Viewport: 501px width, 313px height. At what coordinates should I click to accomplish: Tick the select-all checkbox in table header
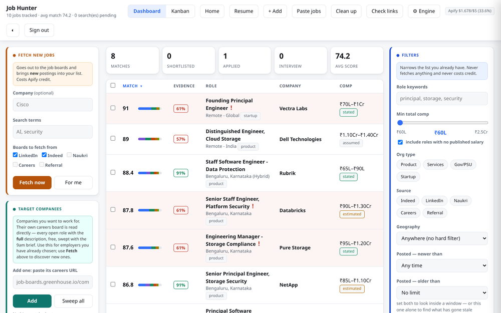(x=113, y=85)
